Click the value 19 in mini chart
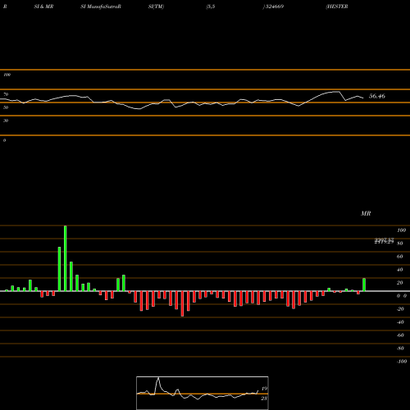The image size is (410, 410). [264, 389]
